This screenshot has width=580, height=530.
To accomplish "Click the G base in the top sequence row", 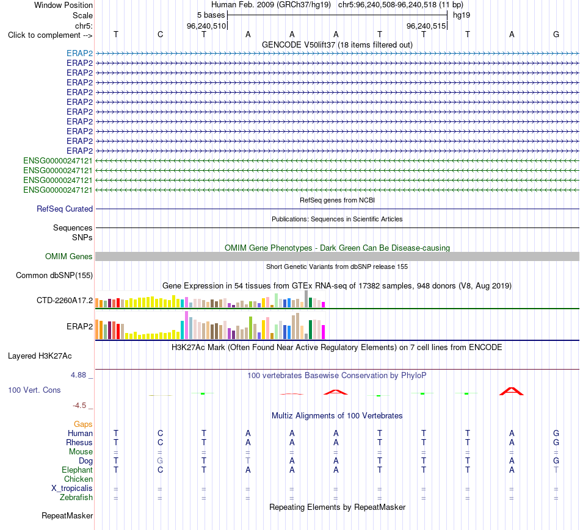I will click(x=556, y=34).
